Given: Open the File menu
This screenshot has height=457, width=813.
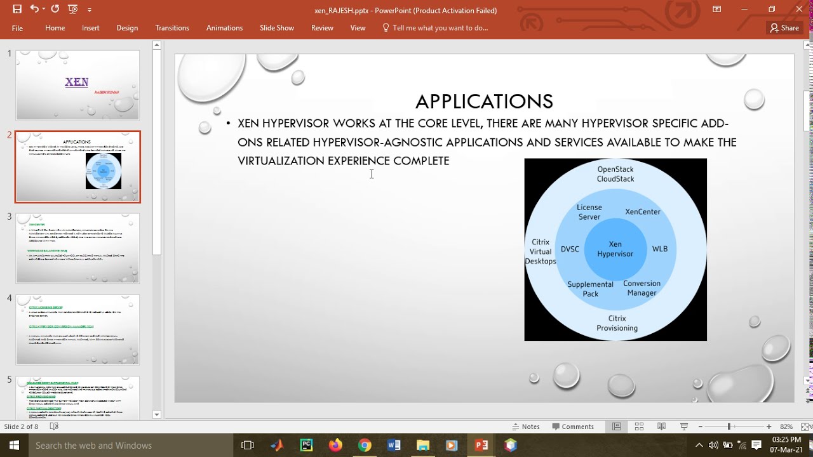Looking at the screenshot, I should coord(17,28).
